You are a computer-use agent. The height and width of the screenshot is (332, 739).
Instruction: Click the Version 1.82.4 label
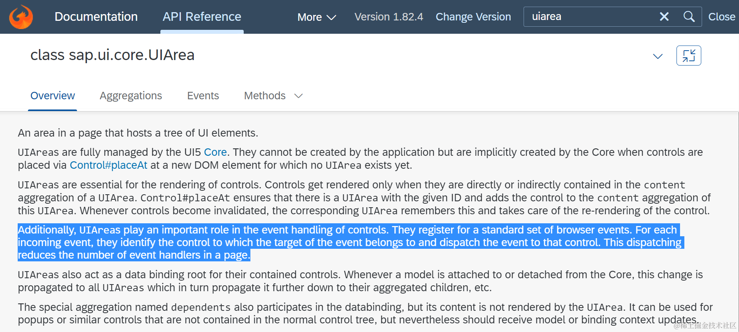[x=389, y=17]
